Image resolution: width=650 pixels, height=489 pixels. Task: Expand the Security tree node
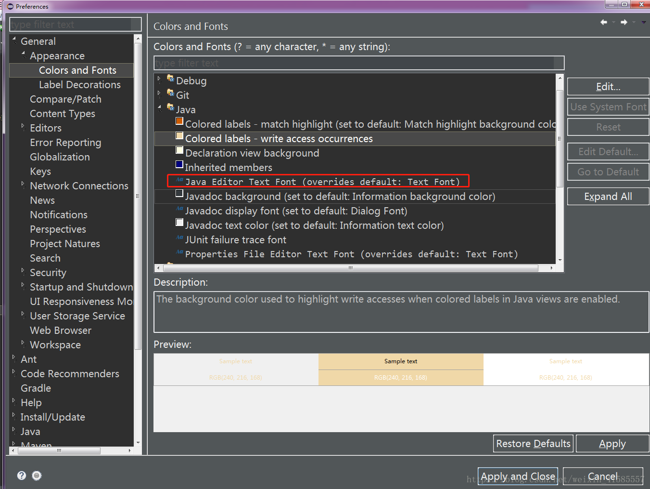click(23, 271)
